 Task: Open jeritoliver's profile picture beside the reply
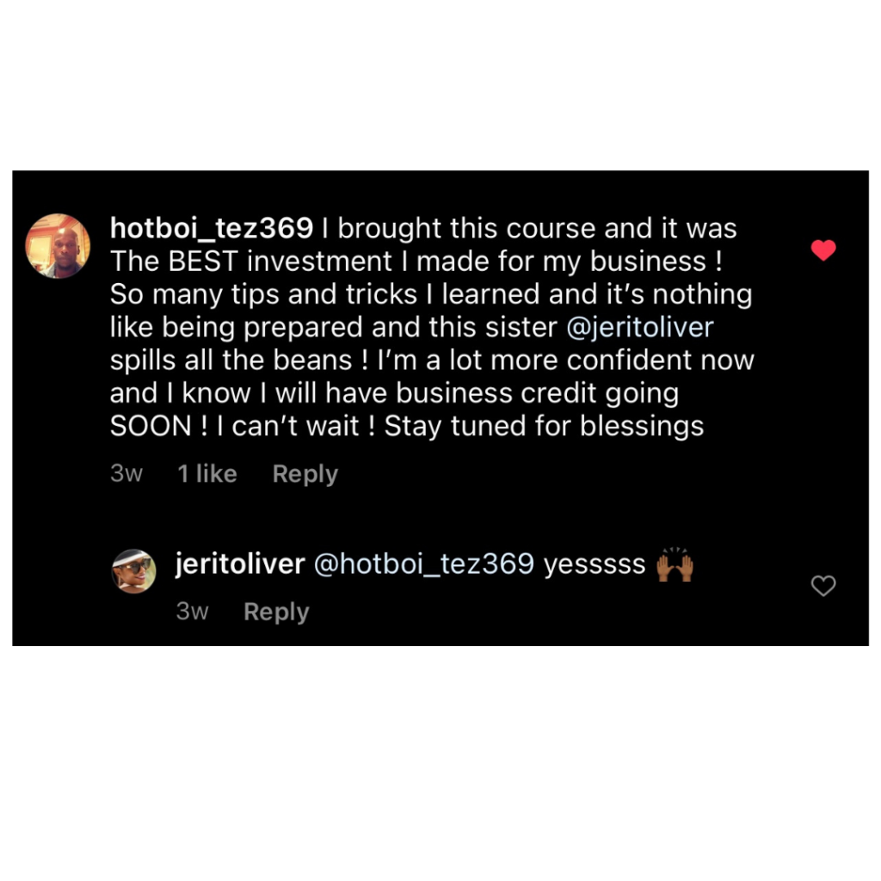[134, 570]
